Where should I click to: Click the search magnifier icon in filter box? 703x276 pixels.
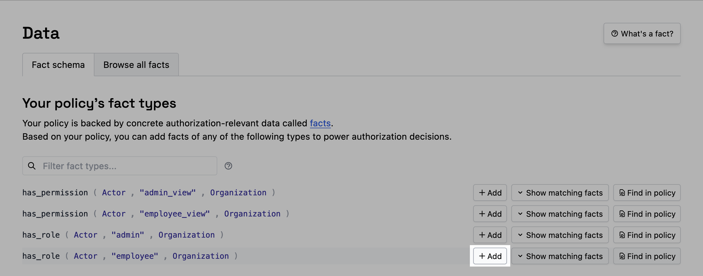click(x=32, y=166)
